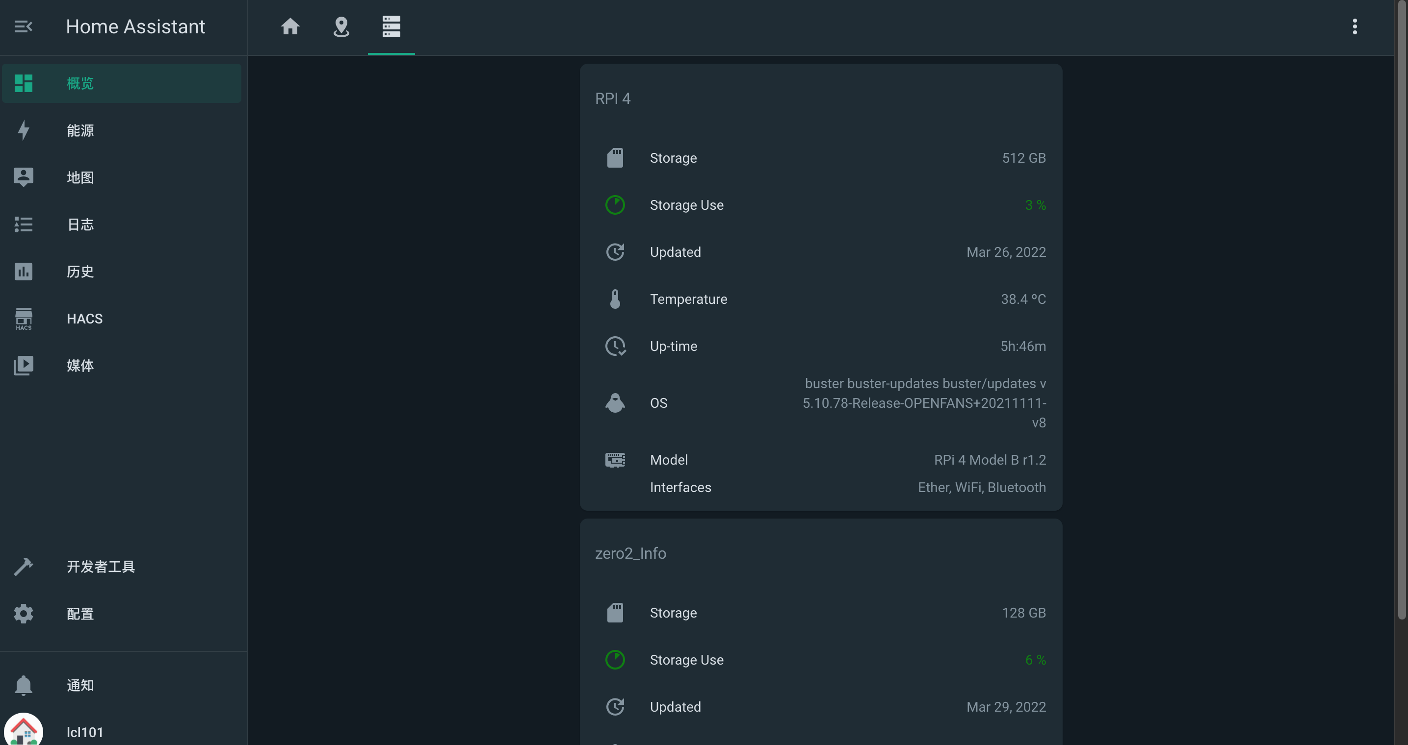
Task: Open Interfaces Ether, WiFi, Bluetooth row
Action: tap(821, 487)
